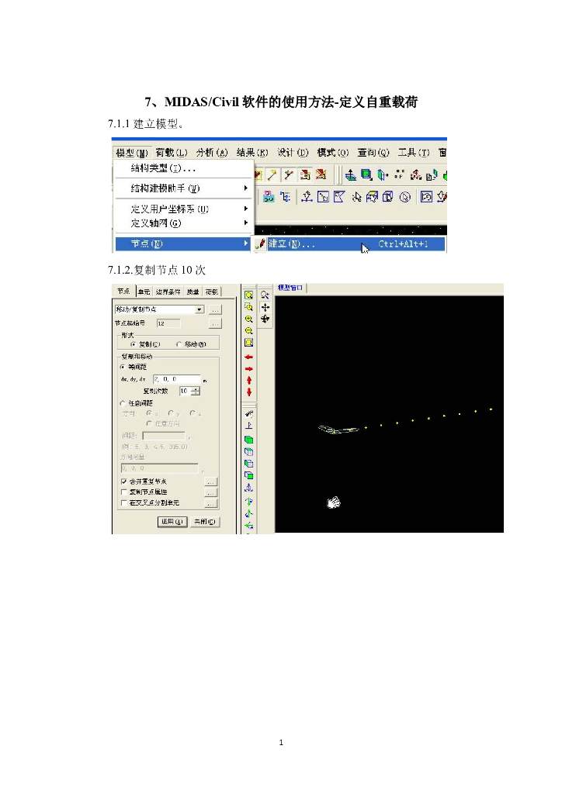Screen dimensions: 562x794
Task: Choose 结构类型(T)... menu entry
Action: (x=183, y=168)
